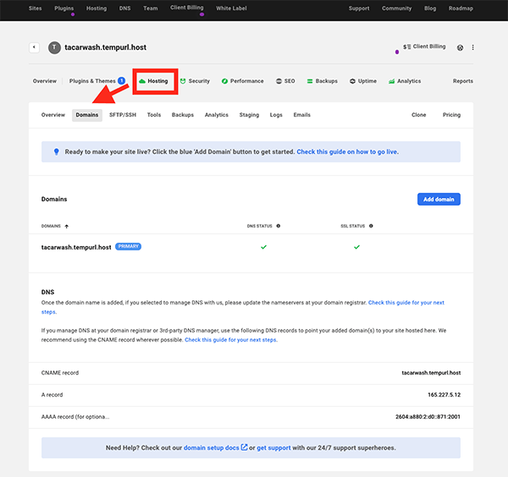Open the domain setup docs link
Viewport: 508px width, 477px height.
(211, 447)
